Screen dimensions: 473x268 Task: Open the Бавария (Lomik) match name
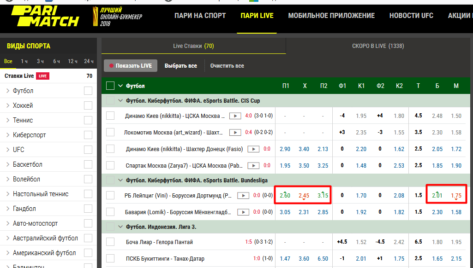click(x=178, y=212)
